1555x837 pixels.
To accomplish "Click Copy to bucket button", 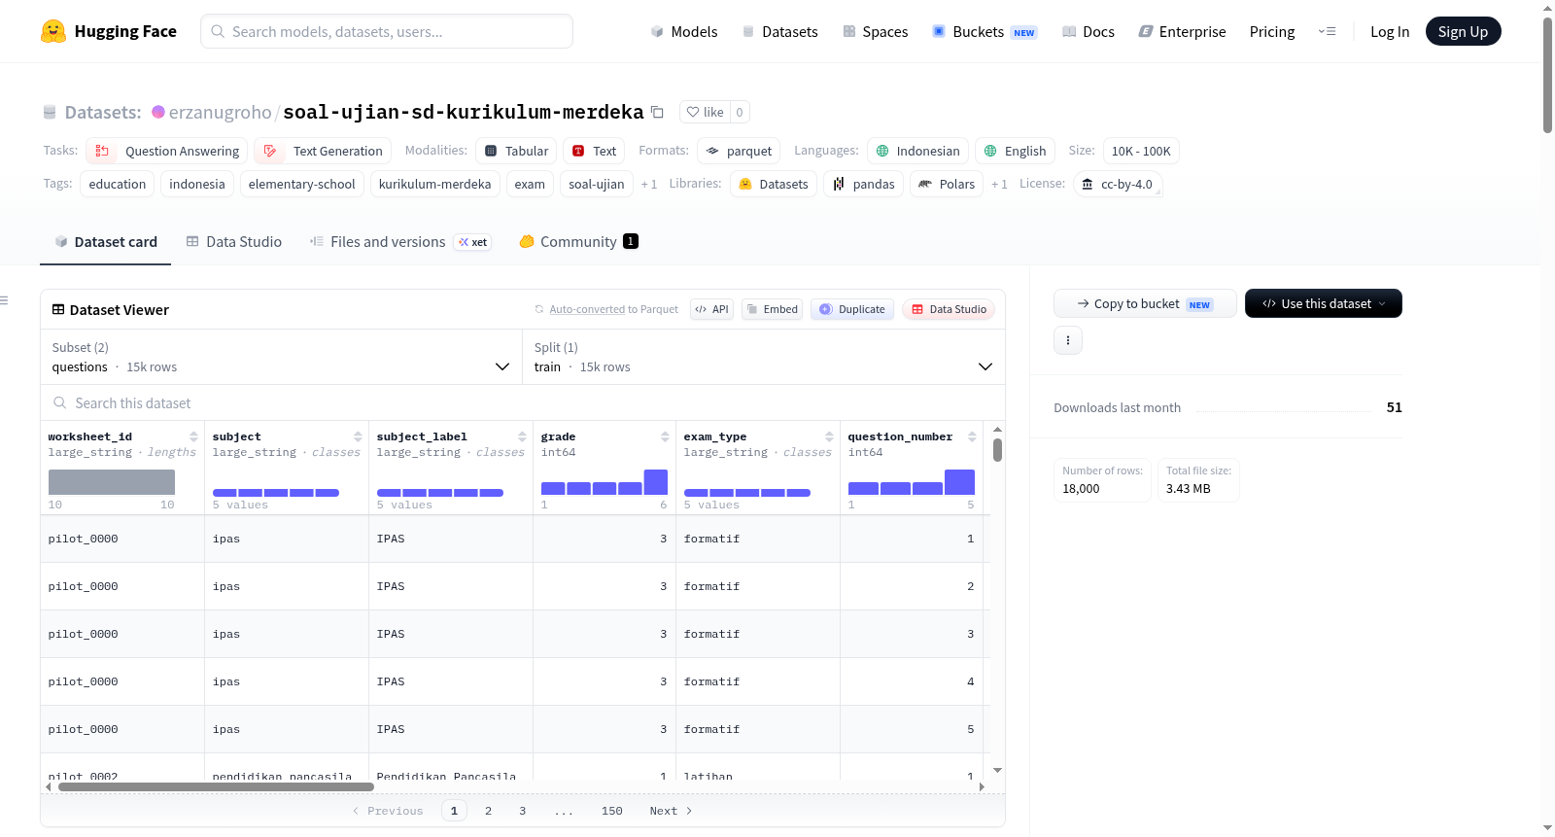I will [1145, 303].
